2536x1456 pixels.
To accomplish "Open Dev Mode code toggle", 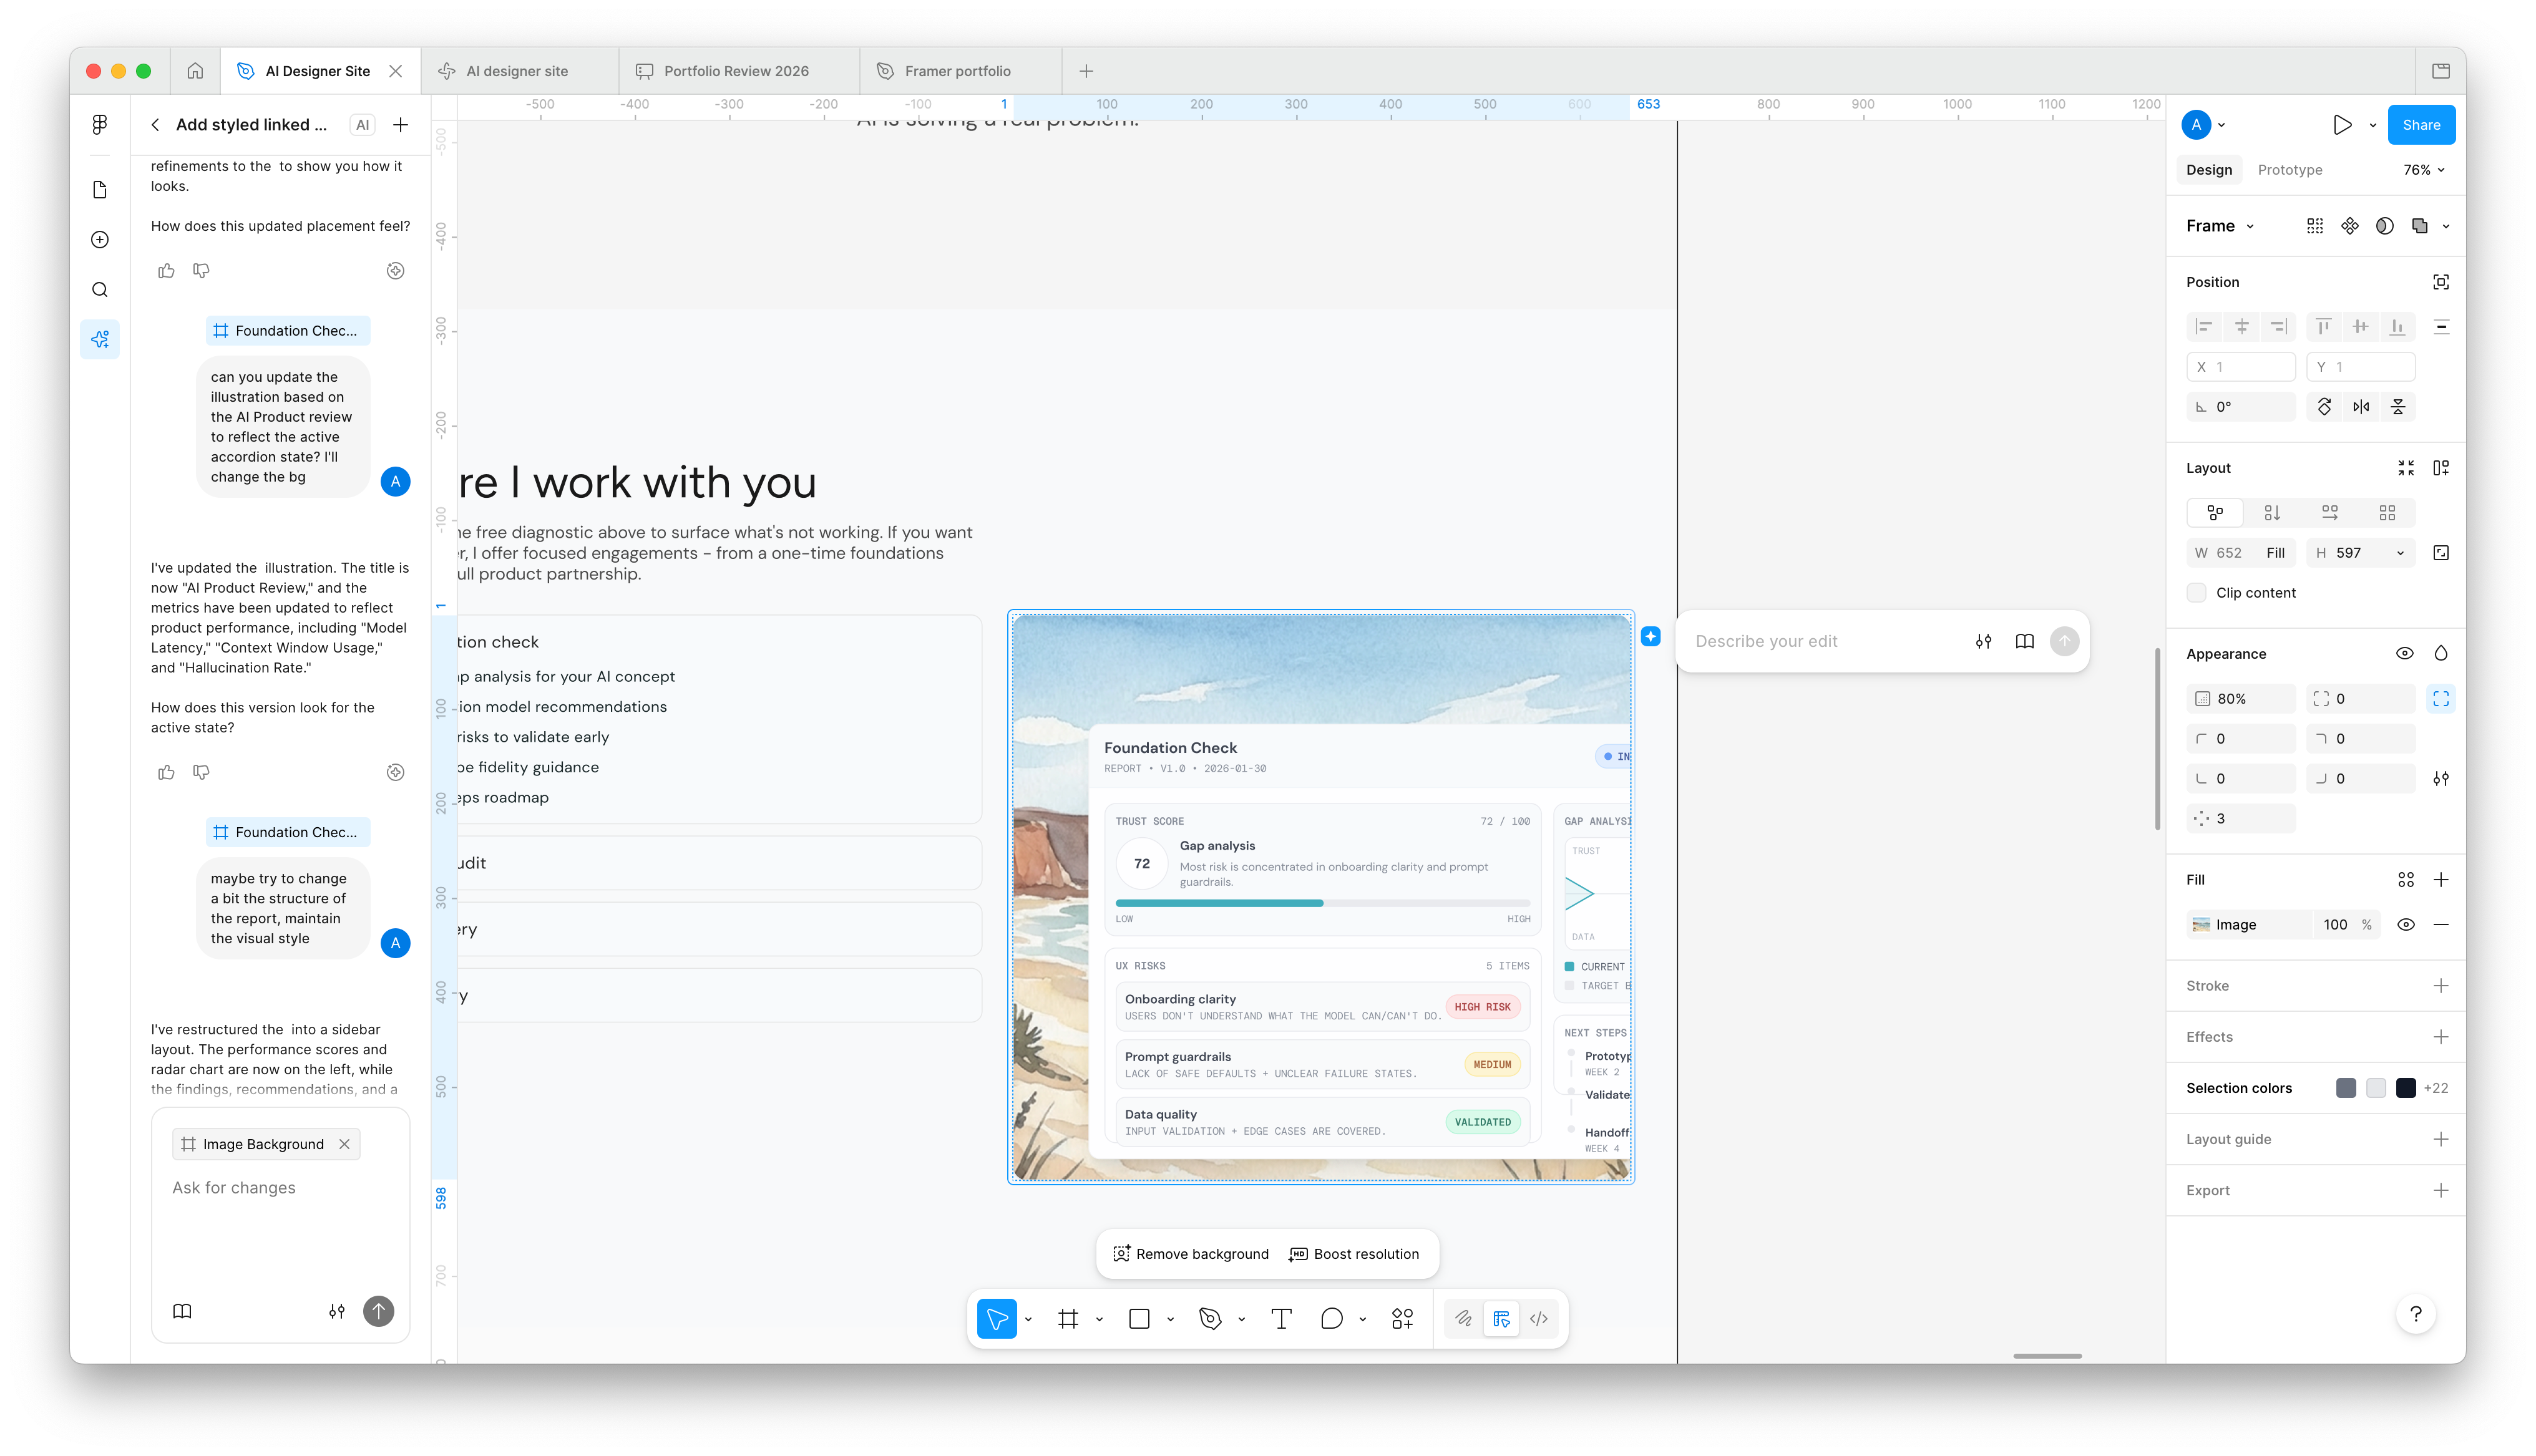I will click(x=1539, y=1319).
